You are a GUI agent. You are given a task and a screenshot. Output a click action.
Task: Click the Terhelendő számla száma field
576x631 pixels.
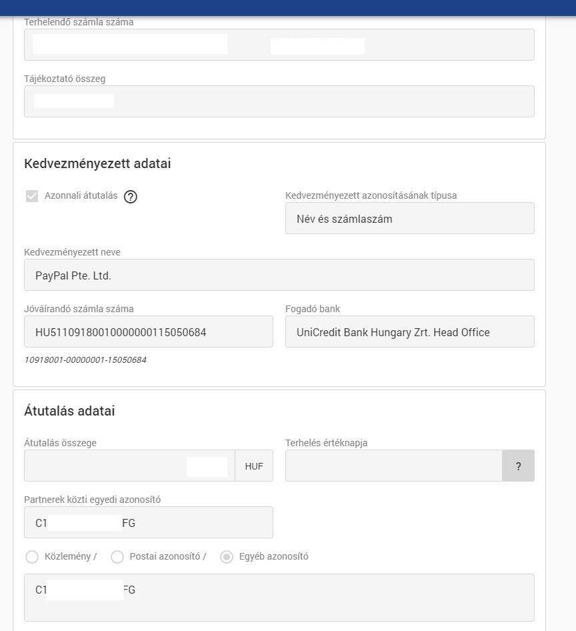279,45
